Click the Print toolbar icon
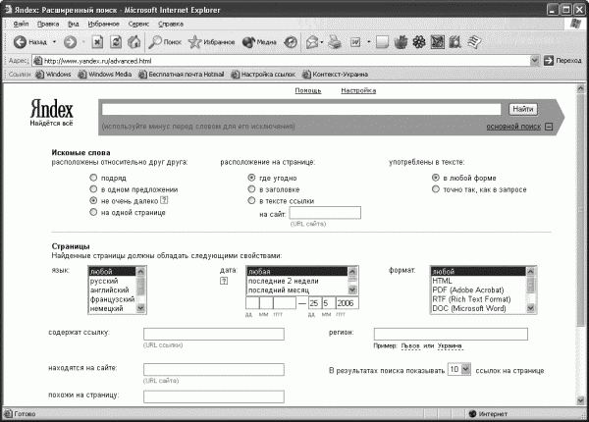Screen dimensions: 589x422 [x=335, y=42]
